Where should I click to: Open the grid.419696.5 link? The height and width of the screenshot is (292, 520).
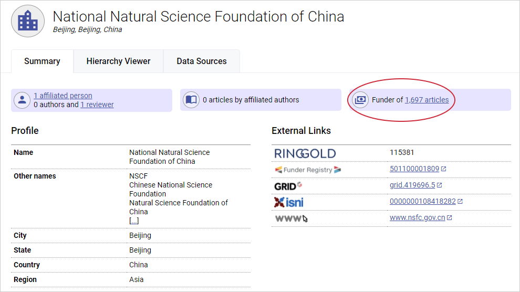click(412, 185)
